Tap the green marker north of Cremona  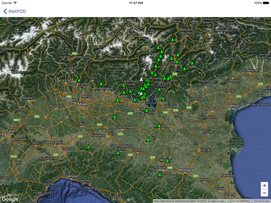tap(115, 117)
